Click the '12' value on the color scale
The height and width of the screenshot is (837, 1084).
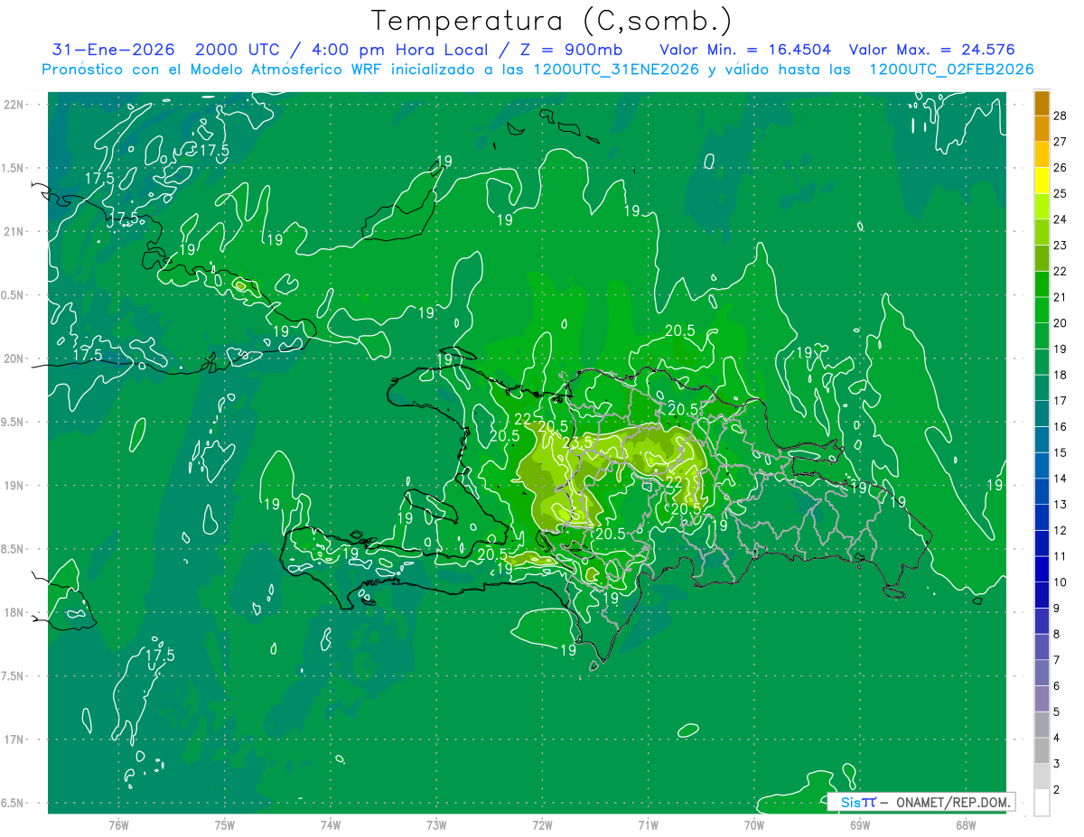point(1060,530)
